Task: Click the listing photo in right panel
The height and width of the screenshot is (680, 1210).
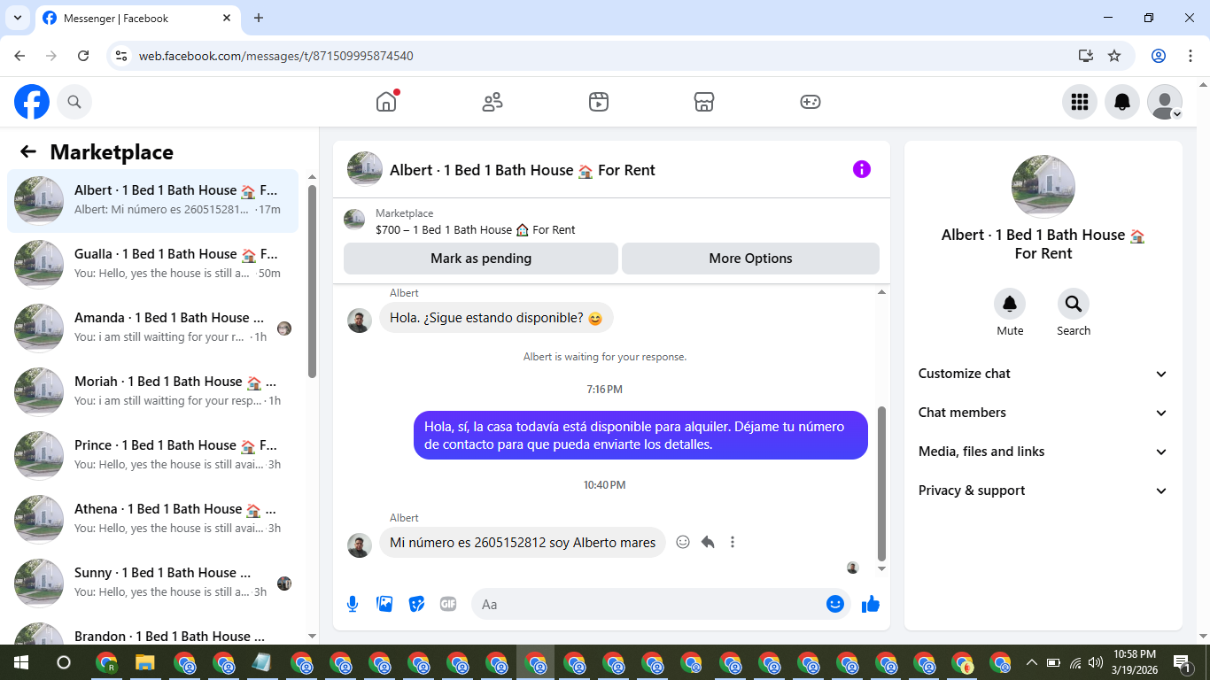Action: (x=1043, y=187)
